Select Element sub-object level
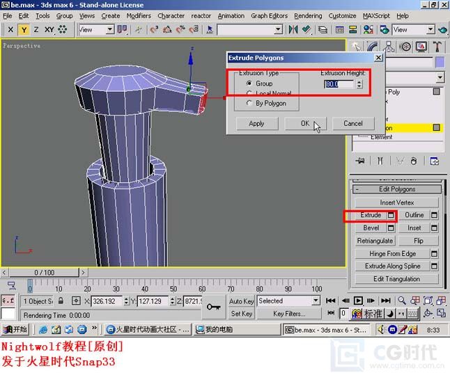This screenshot has height=375, width=450. click(x=381, y=137)
